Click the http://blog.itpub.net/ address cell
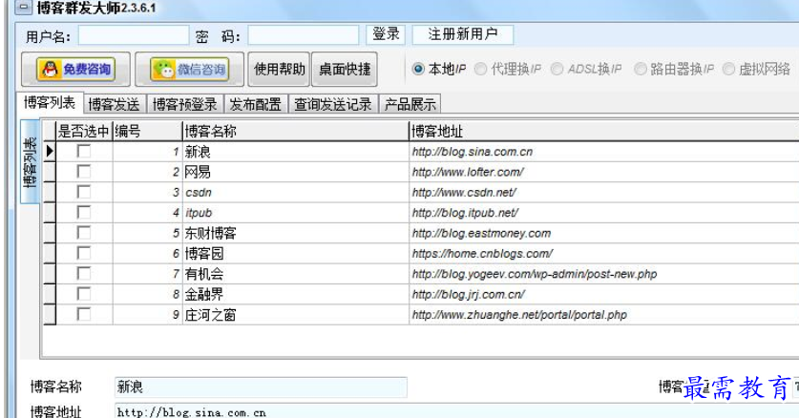The width and height of the screenshot is (799, 418). (604, 212)
